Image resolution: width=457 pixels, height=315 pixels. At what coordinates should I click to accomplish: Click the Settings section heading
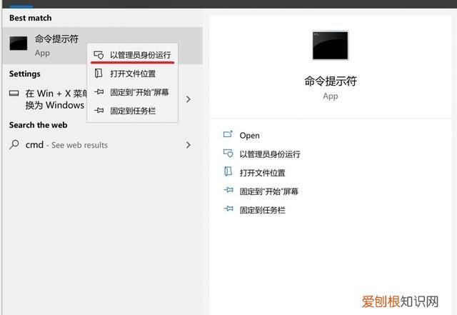(25, 74)
